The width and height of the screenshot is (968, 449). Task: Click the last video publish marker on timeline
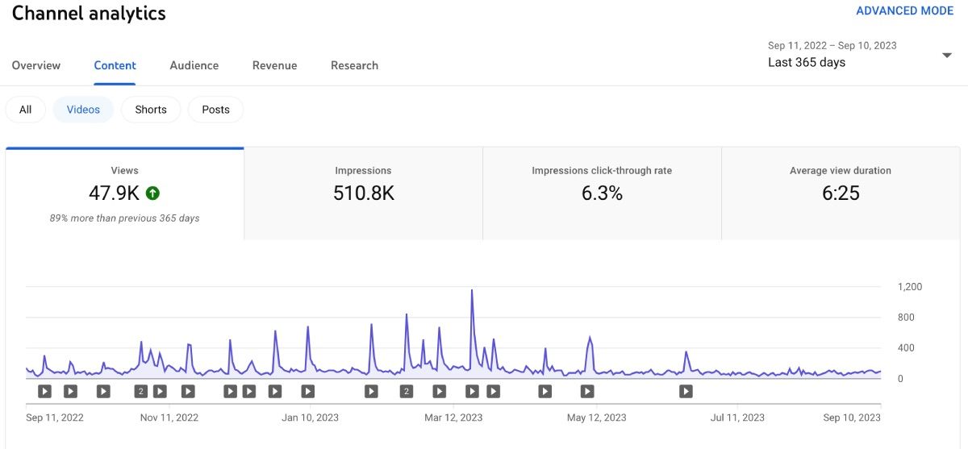686,392
